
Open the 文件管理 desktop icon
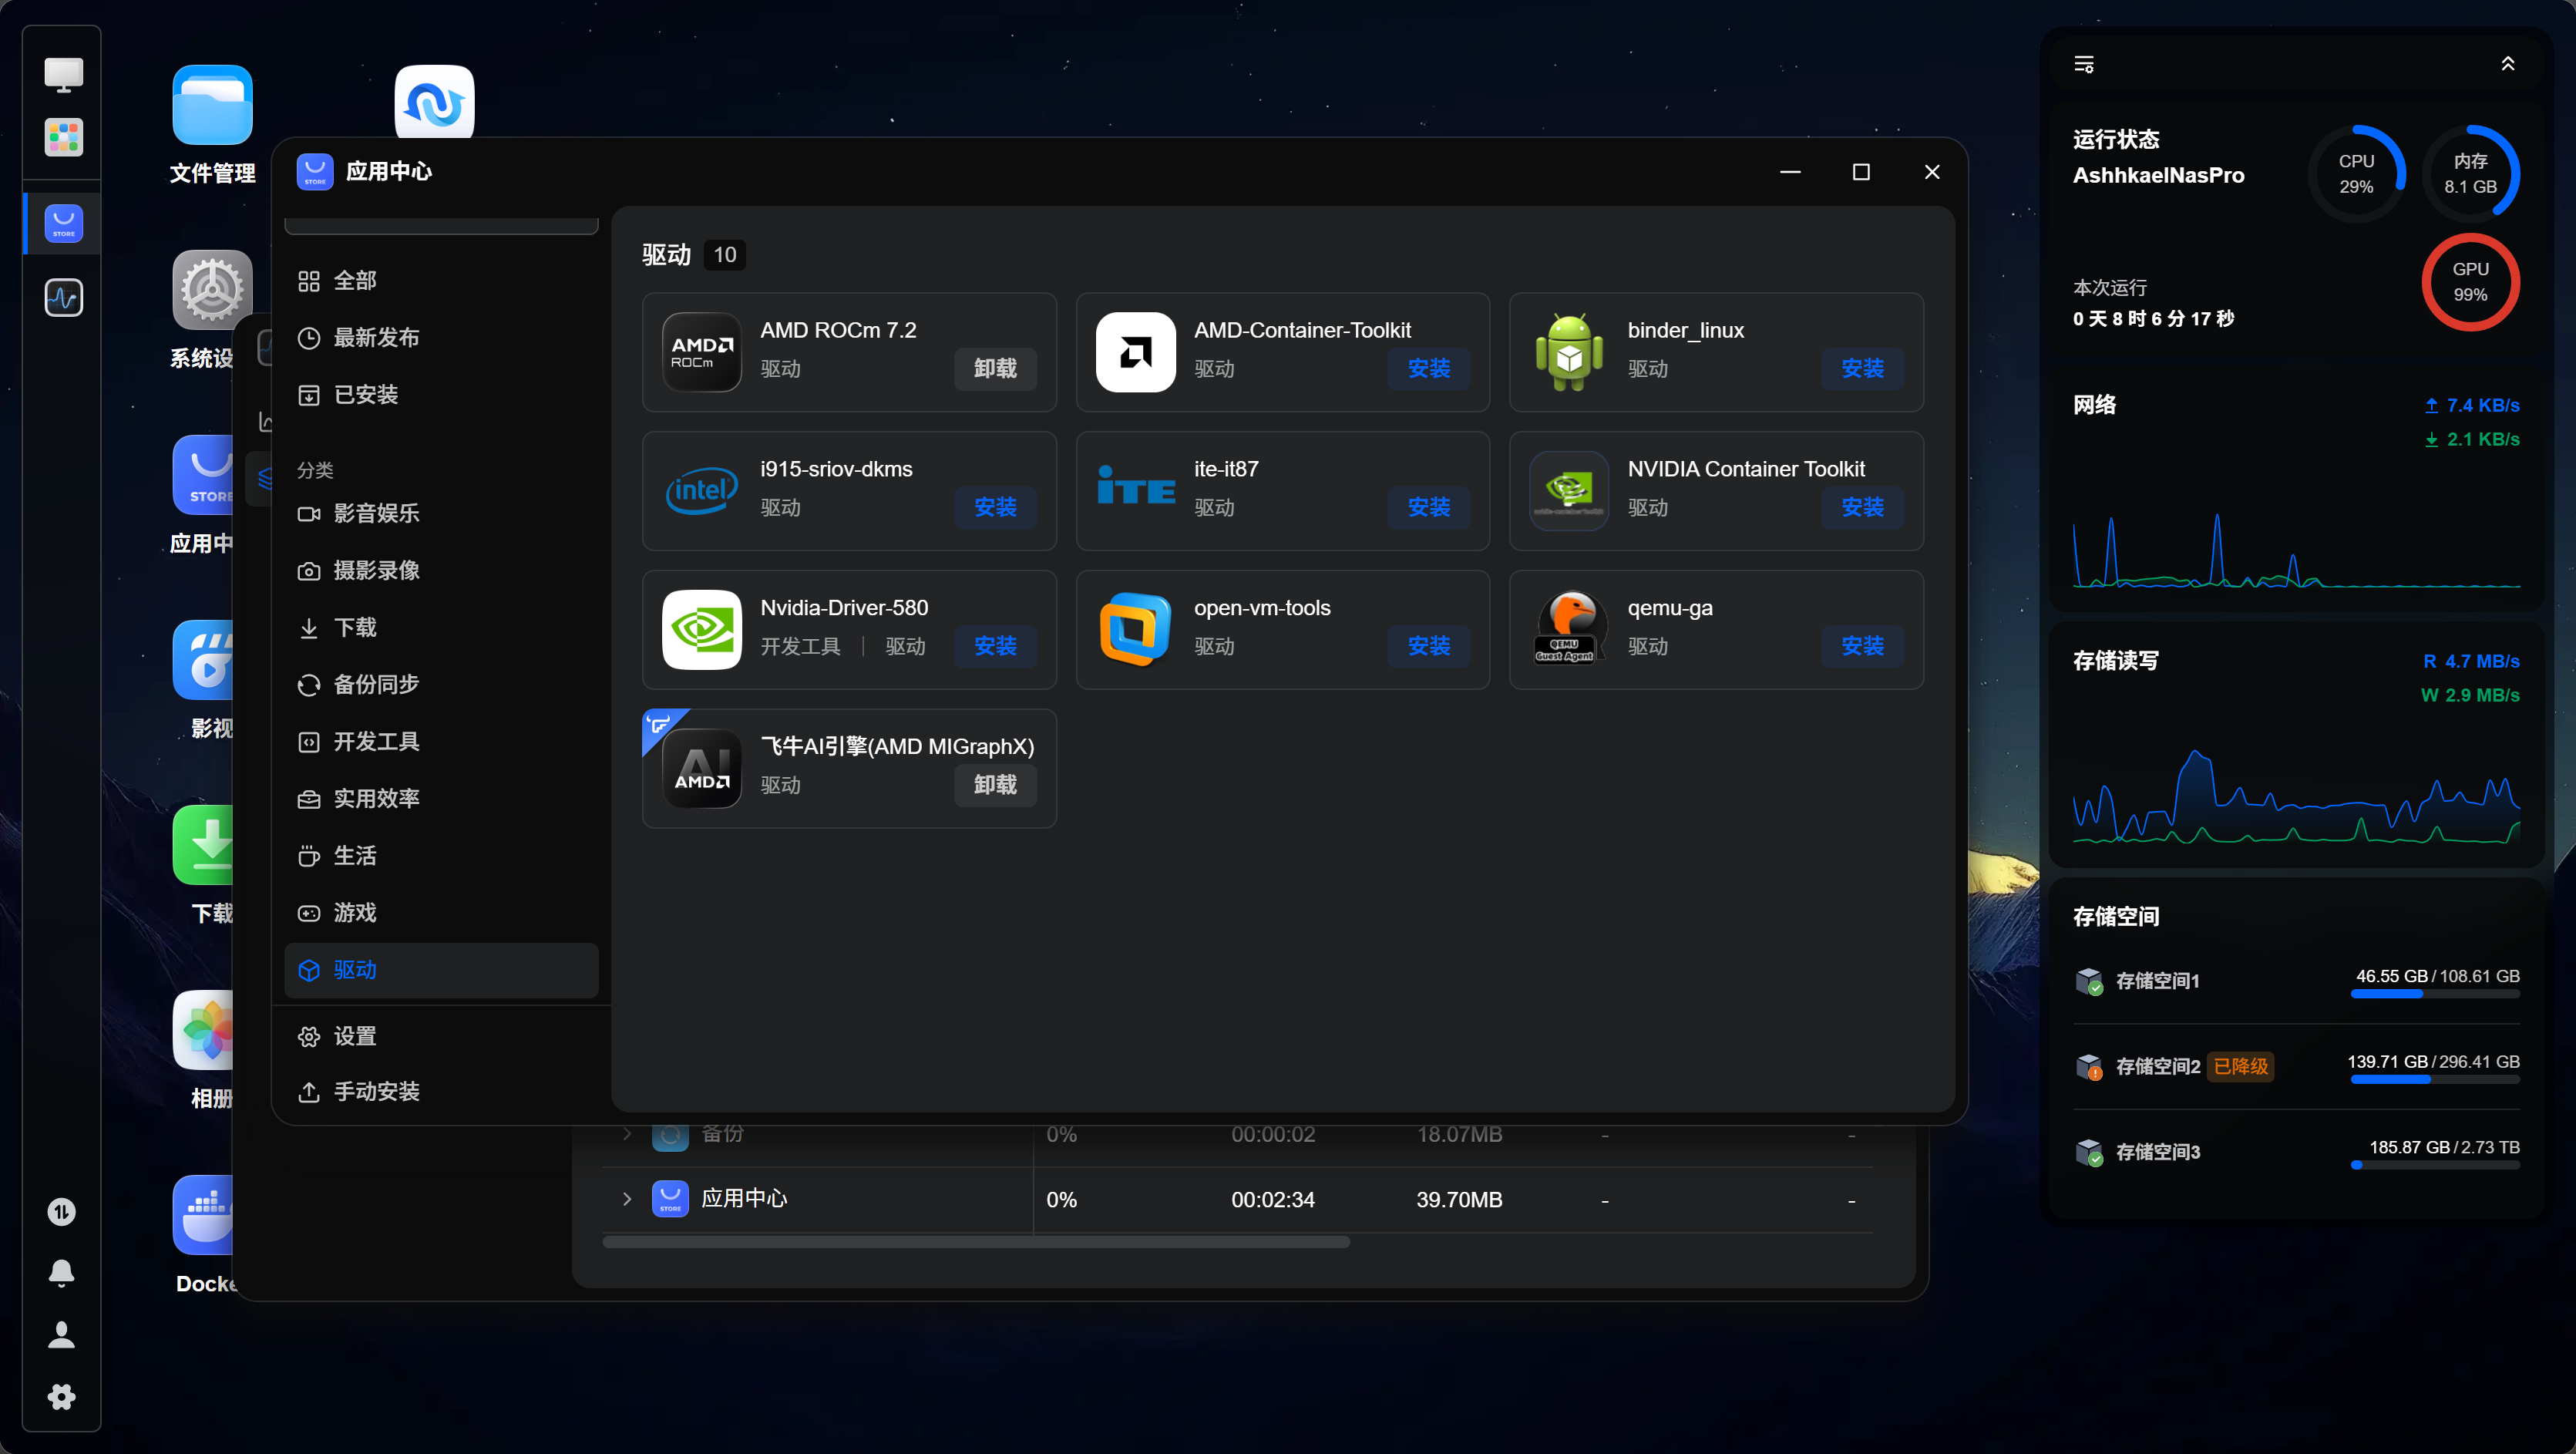point(212,105)
